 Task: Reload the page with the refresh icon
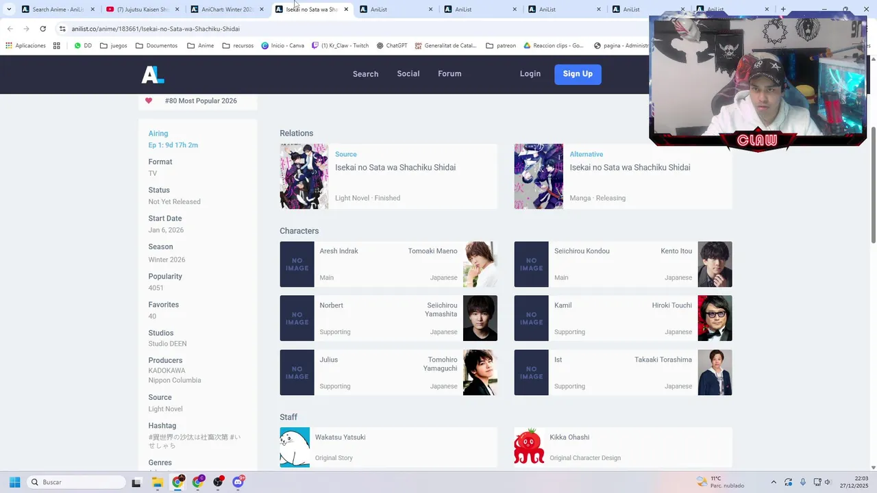pyautogui.click(x=42, y=29)
